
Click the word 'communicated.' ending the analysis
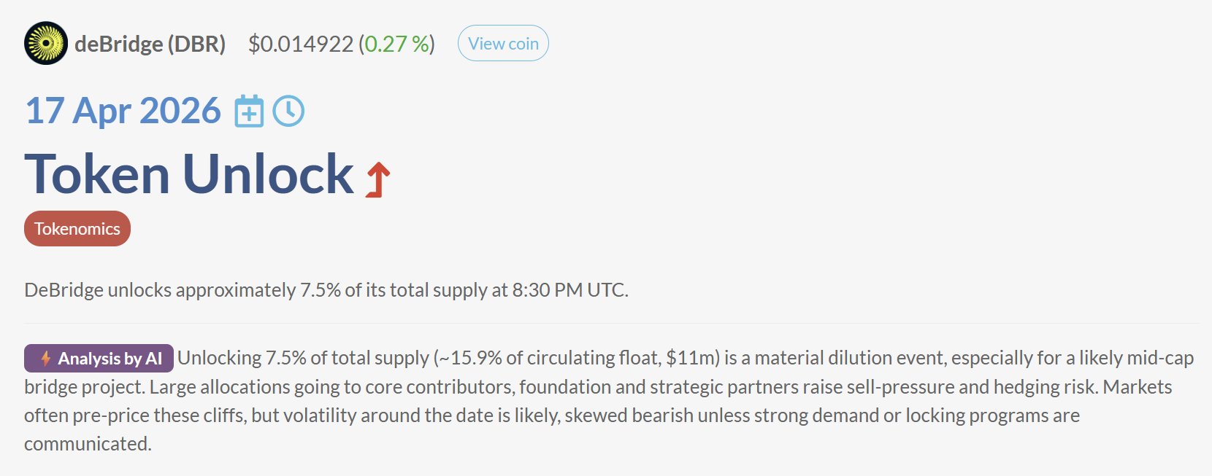[88, 444]
